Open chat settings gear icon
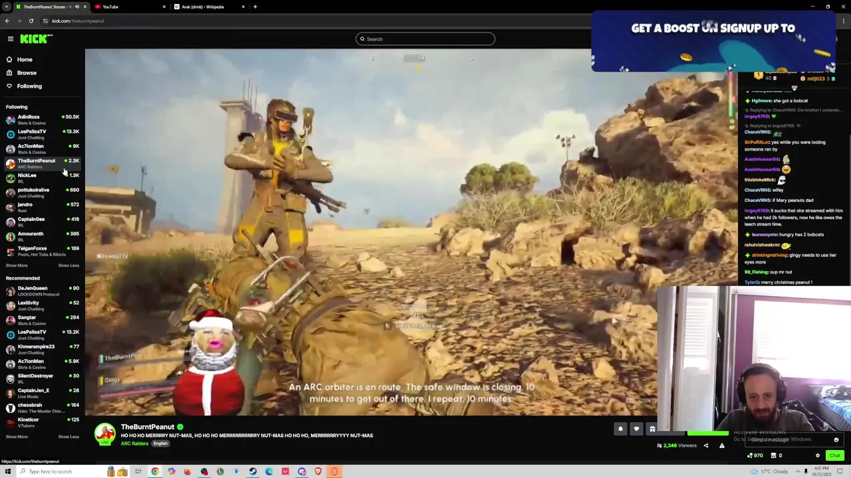This screenshot has height=478, width=851. 818,455
